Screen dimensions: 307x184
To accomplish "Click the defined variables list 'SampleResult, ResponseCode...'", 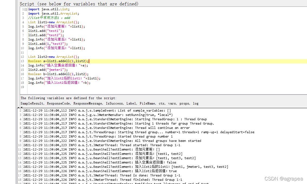I will point(110,103).
